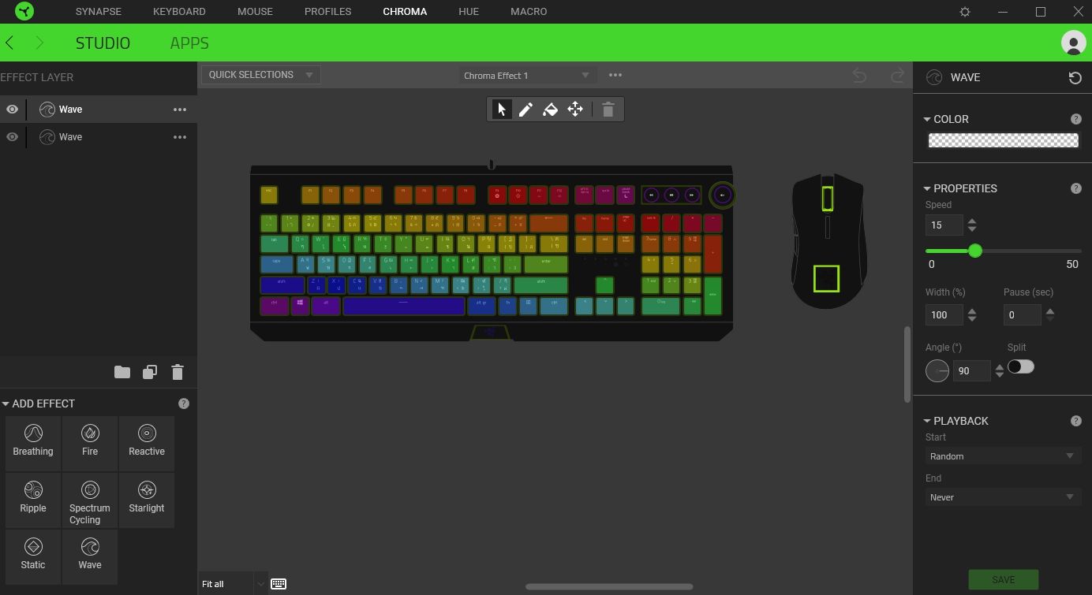Switch to Keyboard tab
Image resolution: width=1092 pixels, height=595 pixels.
click(x=179, y=12)
